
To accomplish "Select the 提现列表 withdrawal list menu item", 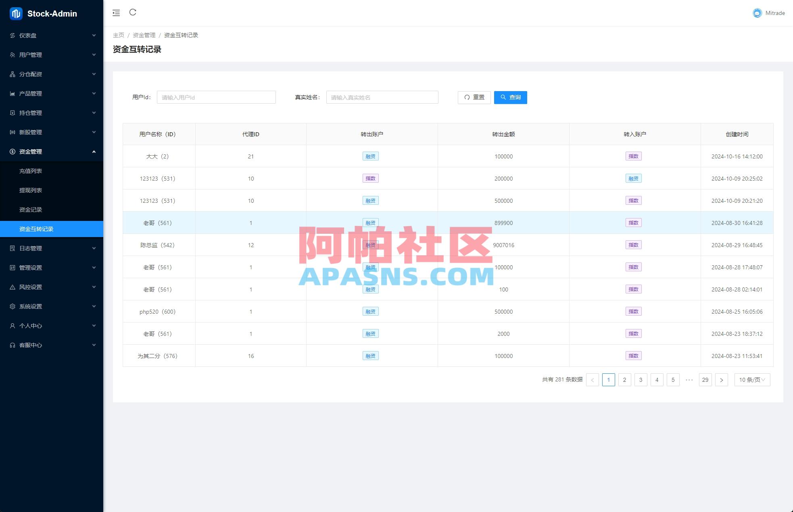I will (x=30, y=190).
